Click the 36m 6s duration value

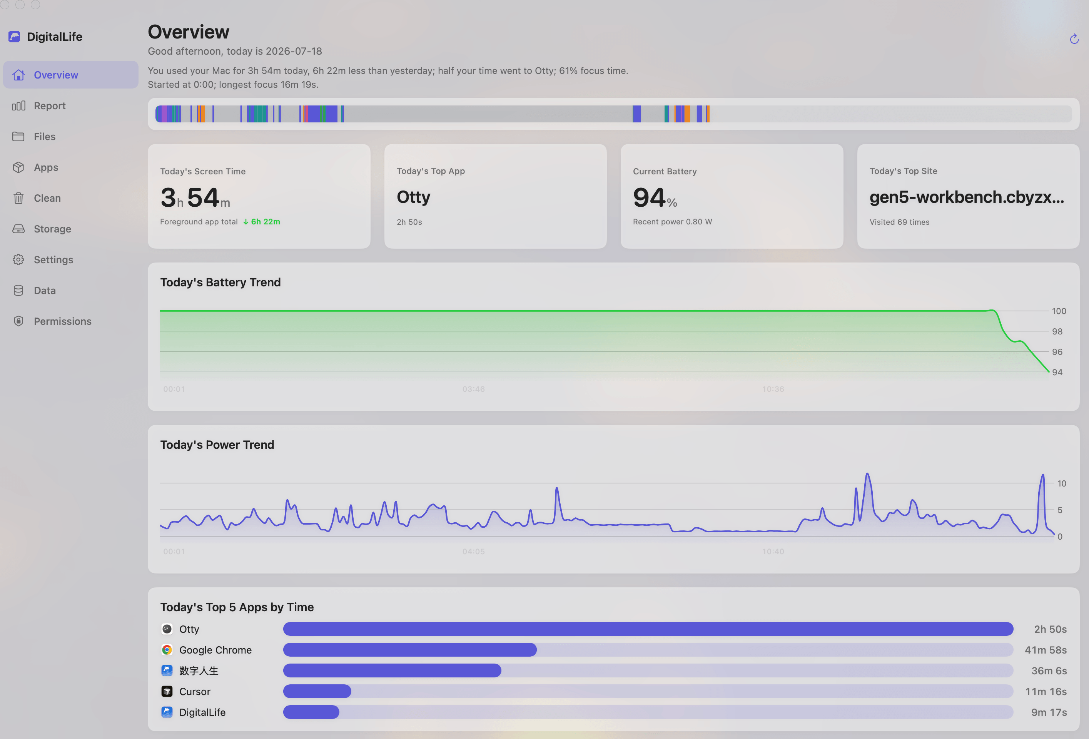[x=1049, y=670]
